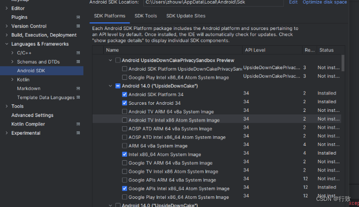Check Android TV Intel x86 Atom System Image
Screen dimensions: 359x207
(x=125, y=120)
